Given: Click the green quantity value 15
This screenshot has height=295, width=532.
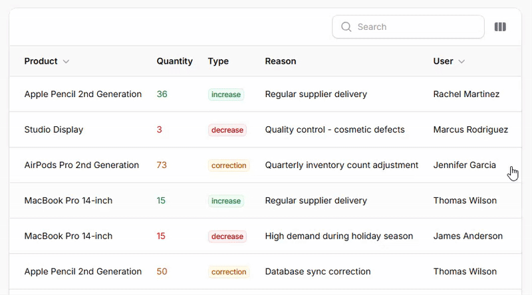Looking at the screenshot, I should point(161,201).
